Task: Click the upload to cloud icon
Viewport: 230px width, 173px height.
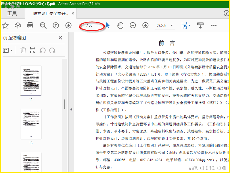Action: (x=18, y=25)
